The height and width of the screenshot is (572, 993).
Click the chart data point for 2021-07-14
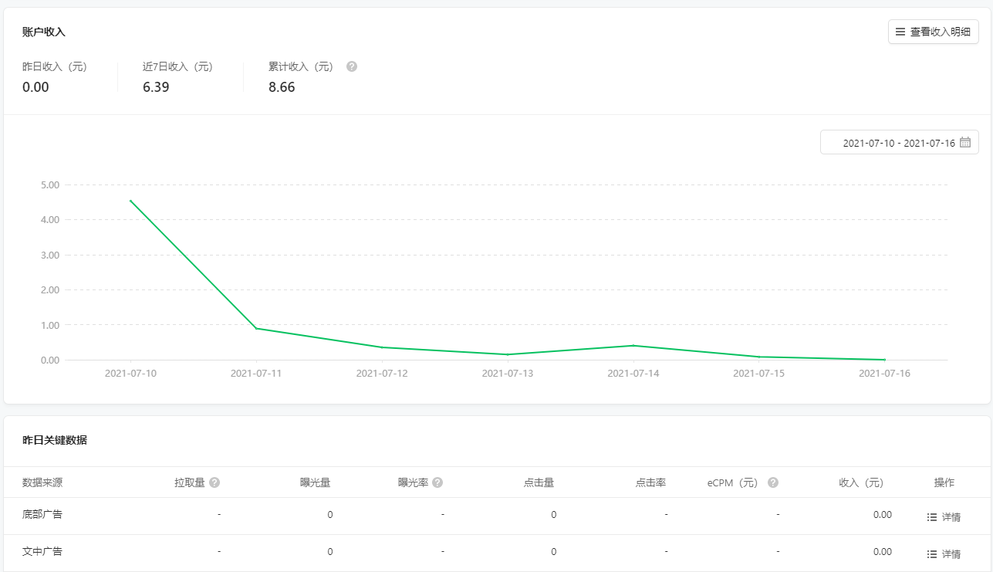[633, 345]
